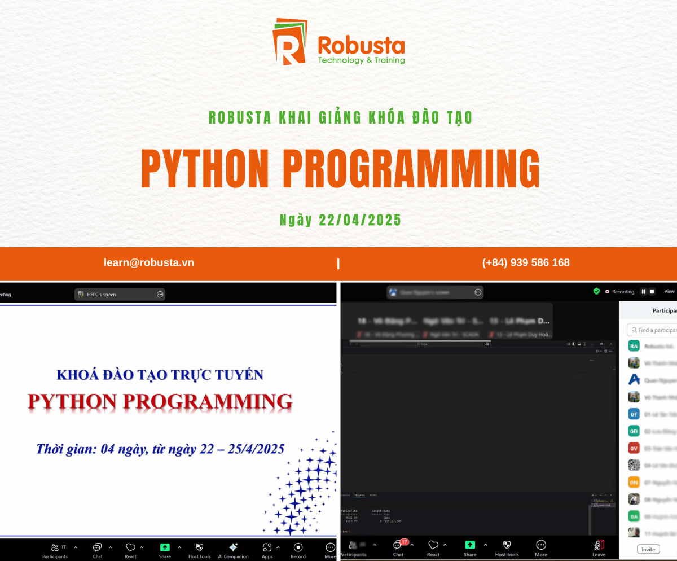Start screen sharing with the green Share icon
The width and height of the screenshot is (677, 561).
coord(165,547)
